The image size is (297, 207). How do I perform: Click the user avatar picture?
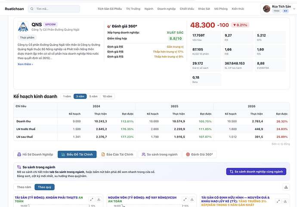pyautogui.click(x=266, y=9)
